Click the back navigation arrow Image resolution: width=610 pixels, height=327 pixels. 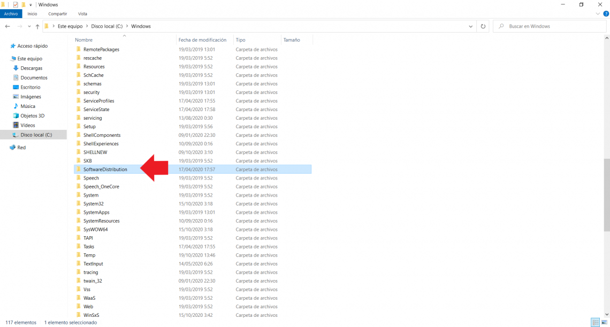point(8,26)
